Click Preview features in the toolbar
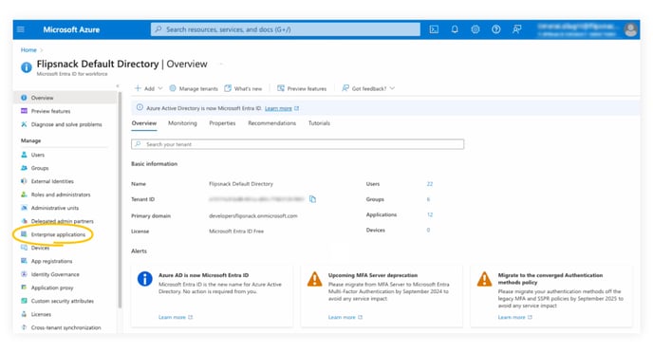The width and height of the screenshot is (653, 353). click(x=303, y=88)
